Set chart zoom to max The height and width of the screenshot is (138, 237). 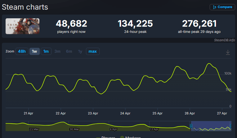(93, 51)
